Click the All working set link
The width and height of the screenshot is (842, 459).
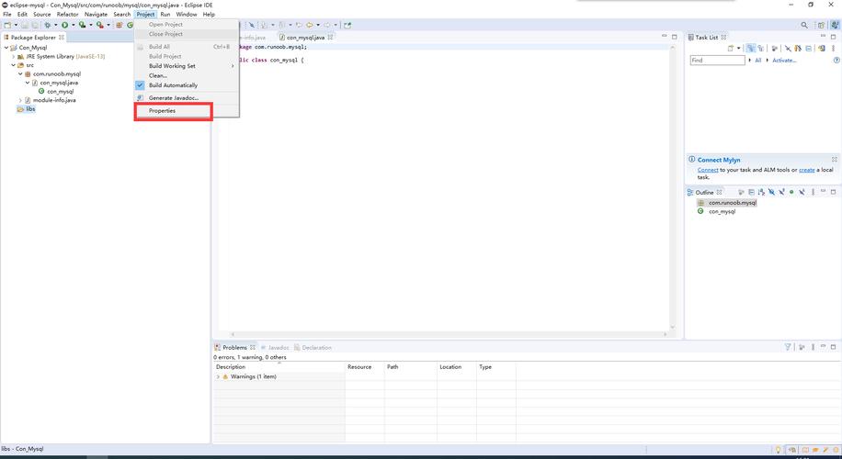coord(757,61)
